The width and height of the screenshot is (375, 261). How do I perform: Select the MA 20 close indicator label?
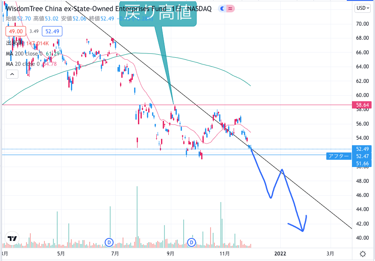tap(23, 64)
